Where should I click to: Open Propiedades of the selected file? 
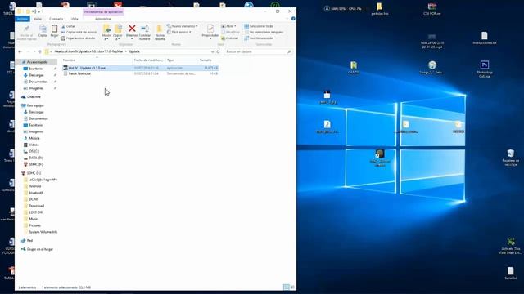coord(210,31)
